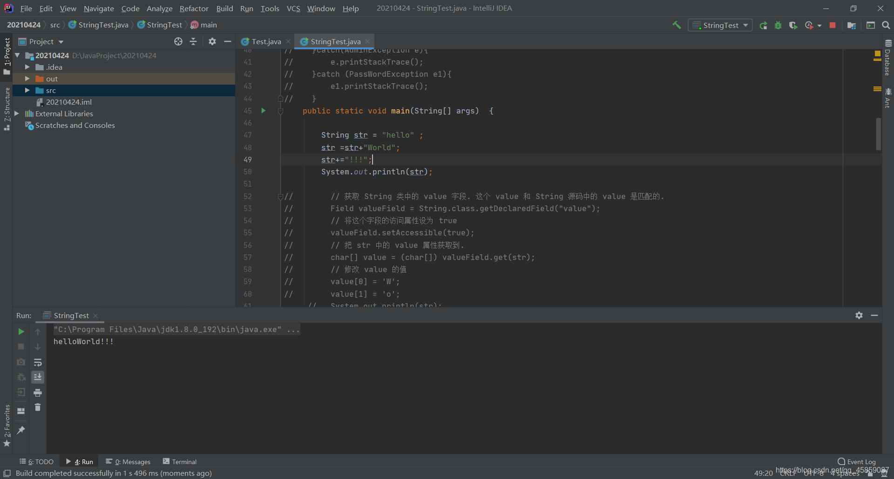
Task: Click the print output icon in Run panel
Action: tap(38, 393)
